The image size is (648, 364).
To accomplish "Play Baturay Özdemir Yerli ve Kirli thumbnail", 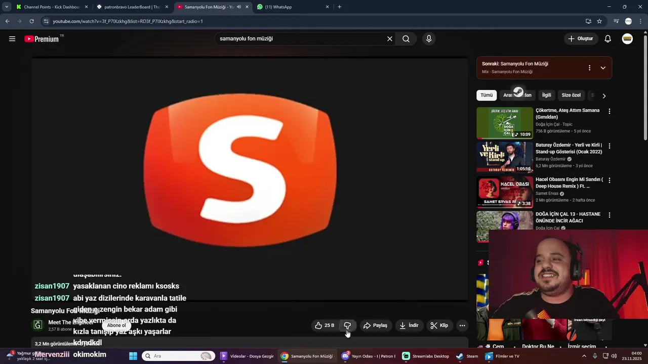I will coord(505,157).
